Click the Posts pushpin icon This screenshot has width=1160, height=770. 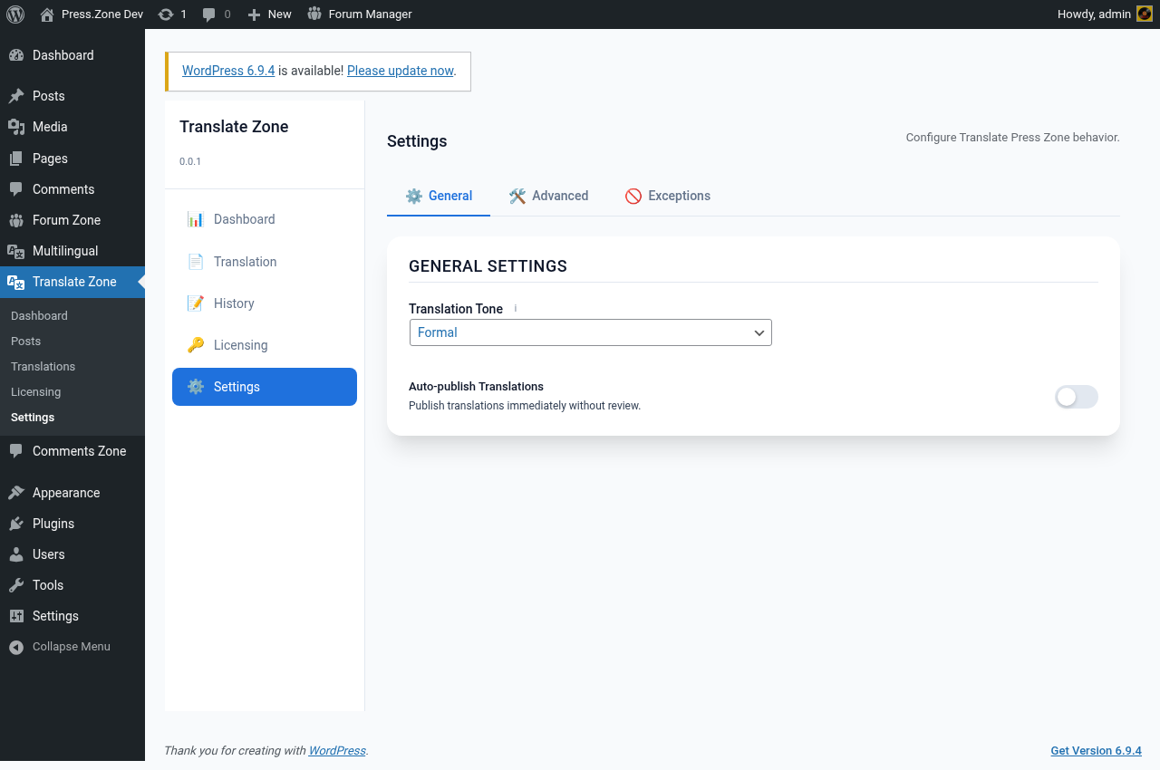(x=16, y=96)
